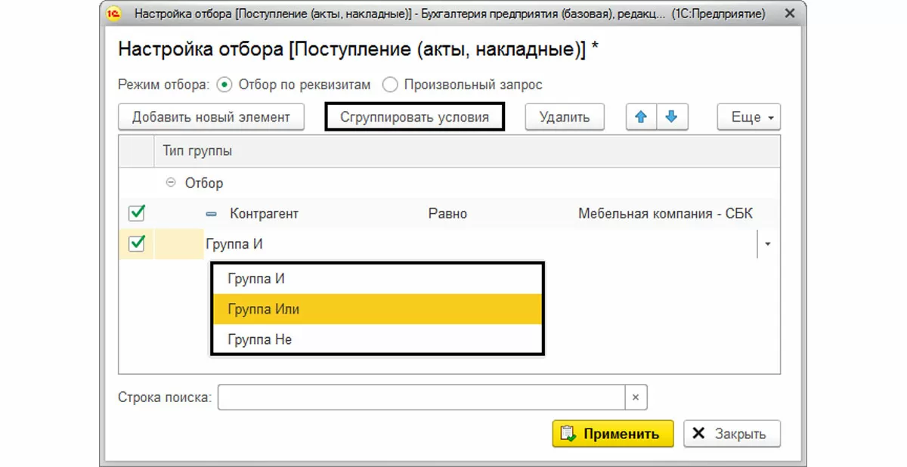Toggle the checkbox on the Группа И row
The height and width of the screenshot is (467, 907).
pos(137,244)
